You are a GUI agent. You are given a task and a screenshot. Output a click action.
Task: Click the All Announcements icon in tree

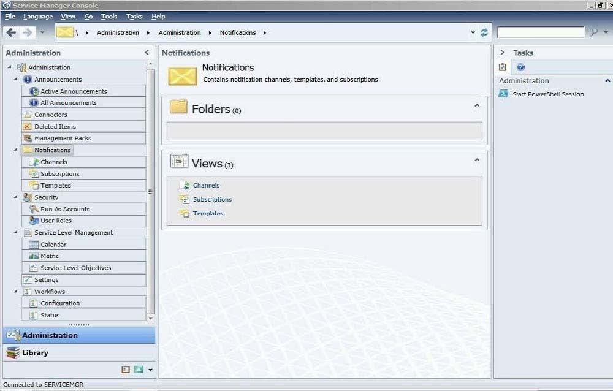click(34, 102)
